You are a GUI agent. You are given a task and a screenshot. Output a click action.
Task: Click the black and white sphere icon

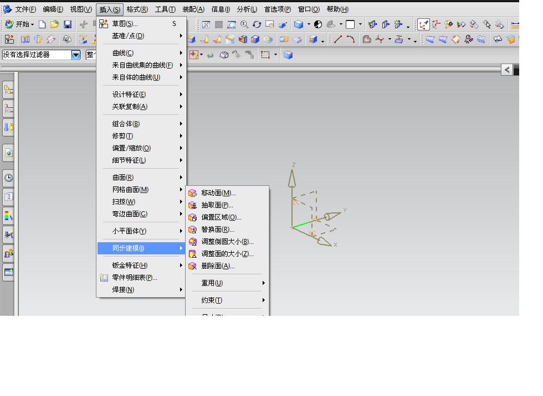pyautogui.click(x=318, y=24)
